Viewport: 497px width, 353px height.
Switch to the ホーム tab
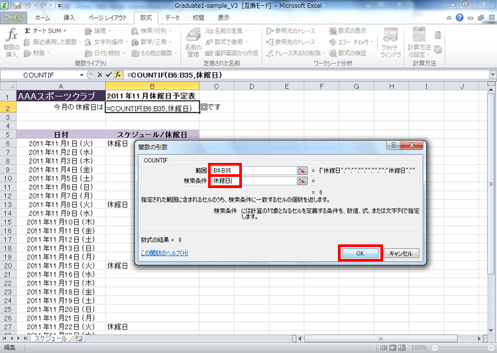[42, 18]
